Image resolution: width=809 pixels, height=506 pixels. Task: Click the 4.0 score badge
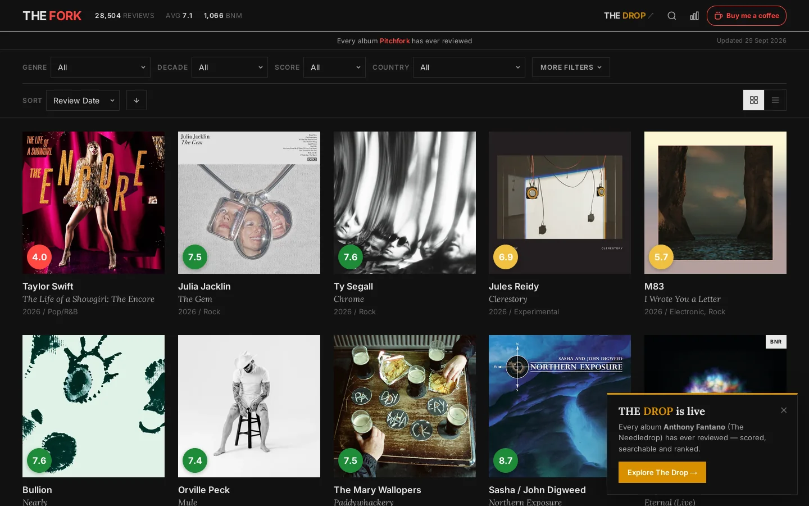(x=39, y=257)
